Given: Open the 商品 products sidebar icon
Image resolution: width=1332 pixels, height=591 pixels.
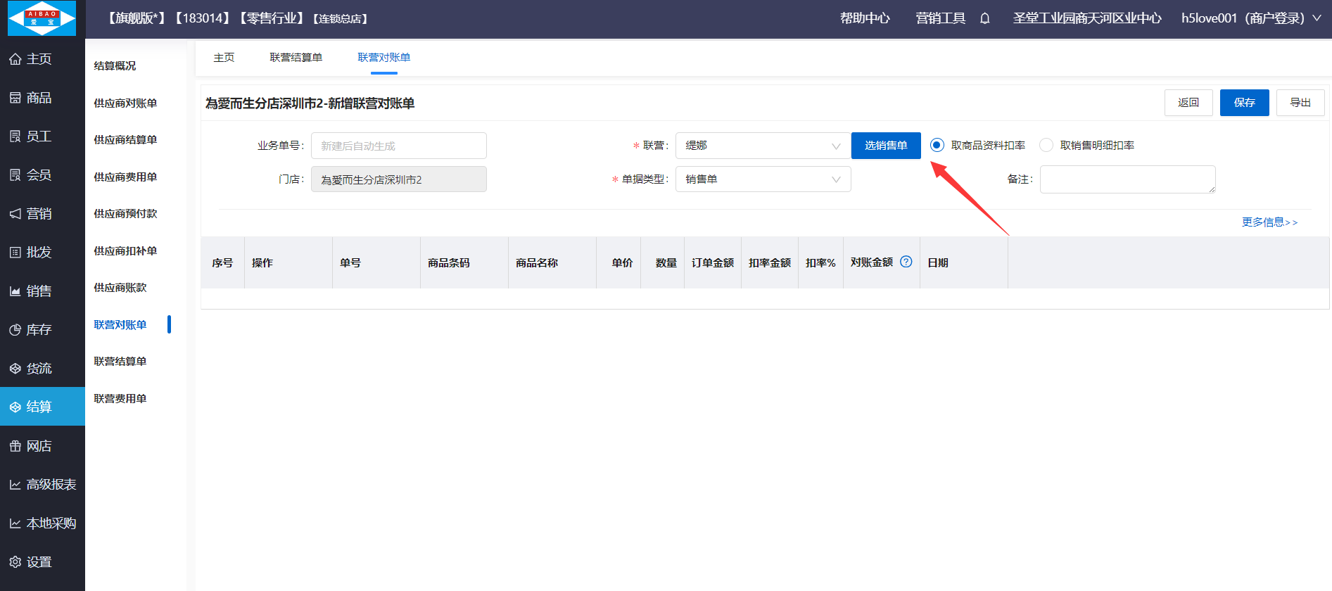Looking at the screenshot, I should pos(15,99).
